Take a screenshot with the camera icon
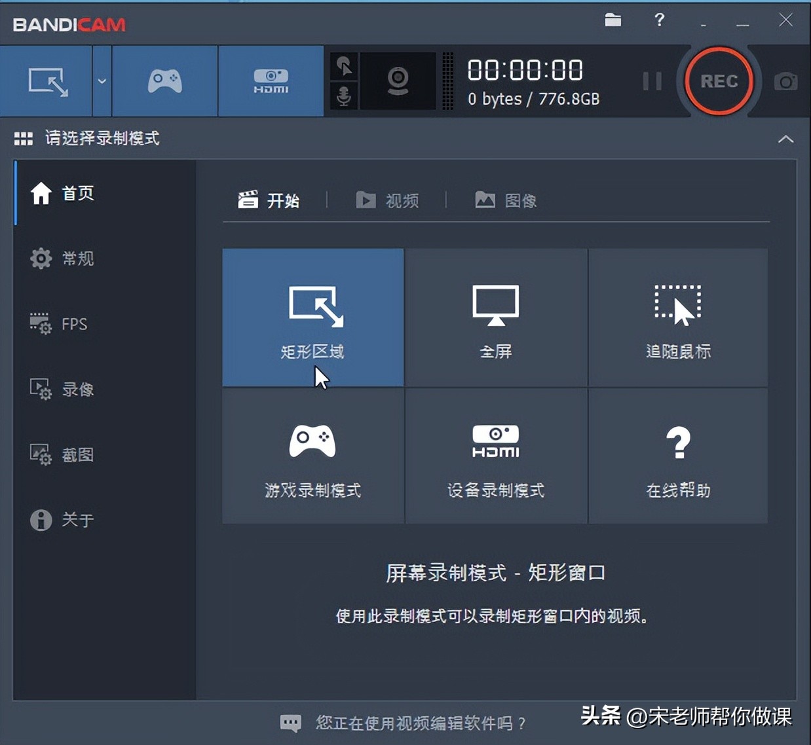 785,82
